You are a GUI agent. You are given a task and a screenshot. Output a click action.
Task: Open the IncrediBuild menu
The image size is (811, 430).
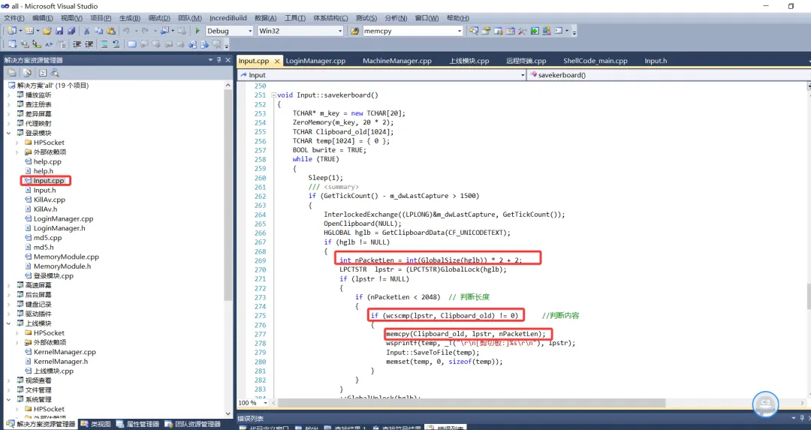[228, 18]
